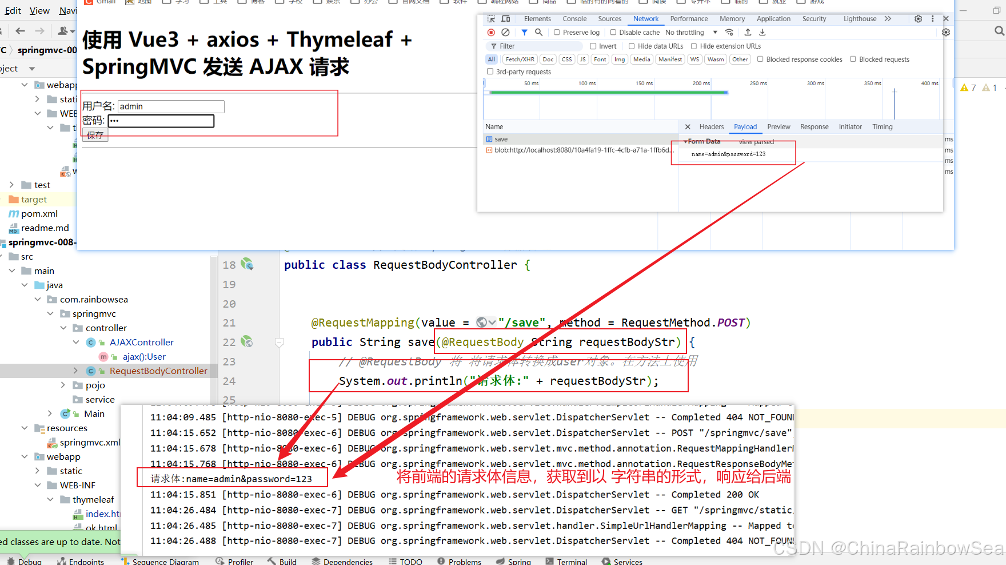1006x565 pixels.
Task: Open the Endpoints tool window
Action: tap(81, 562)
